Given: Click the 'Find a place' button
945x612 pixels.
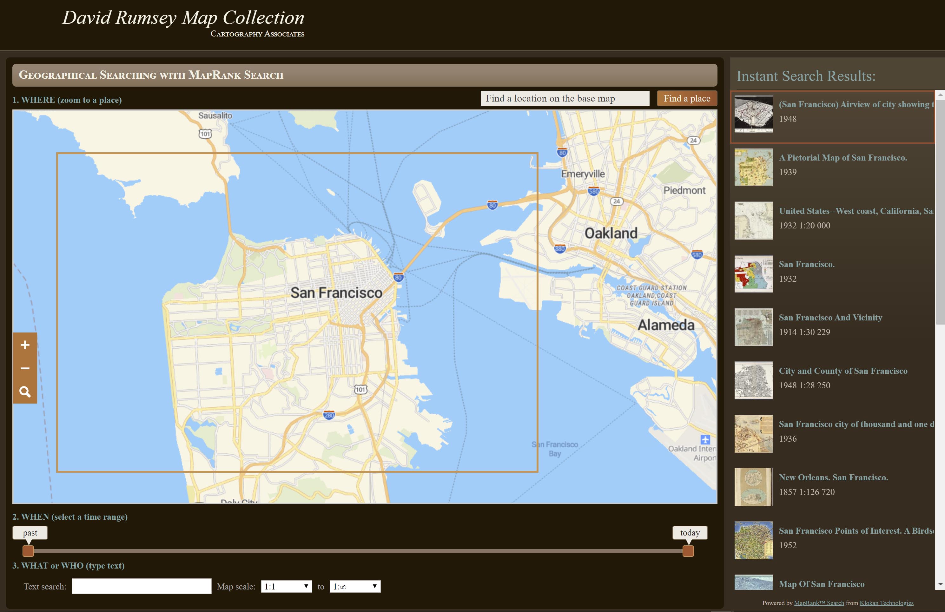Looking at the screenshot, I should click(687, 98).
